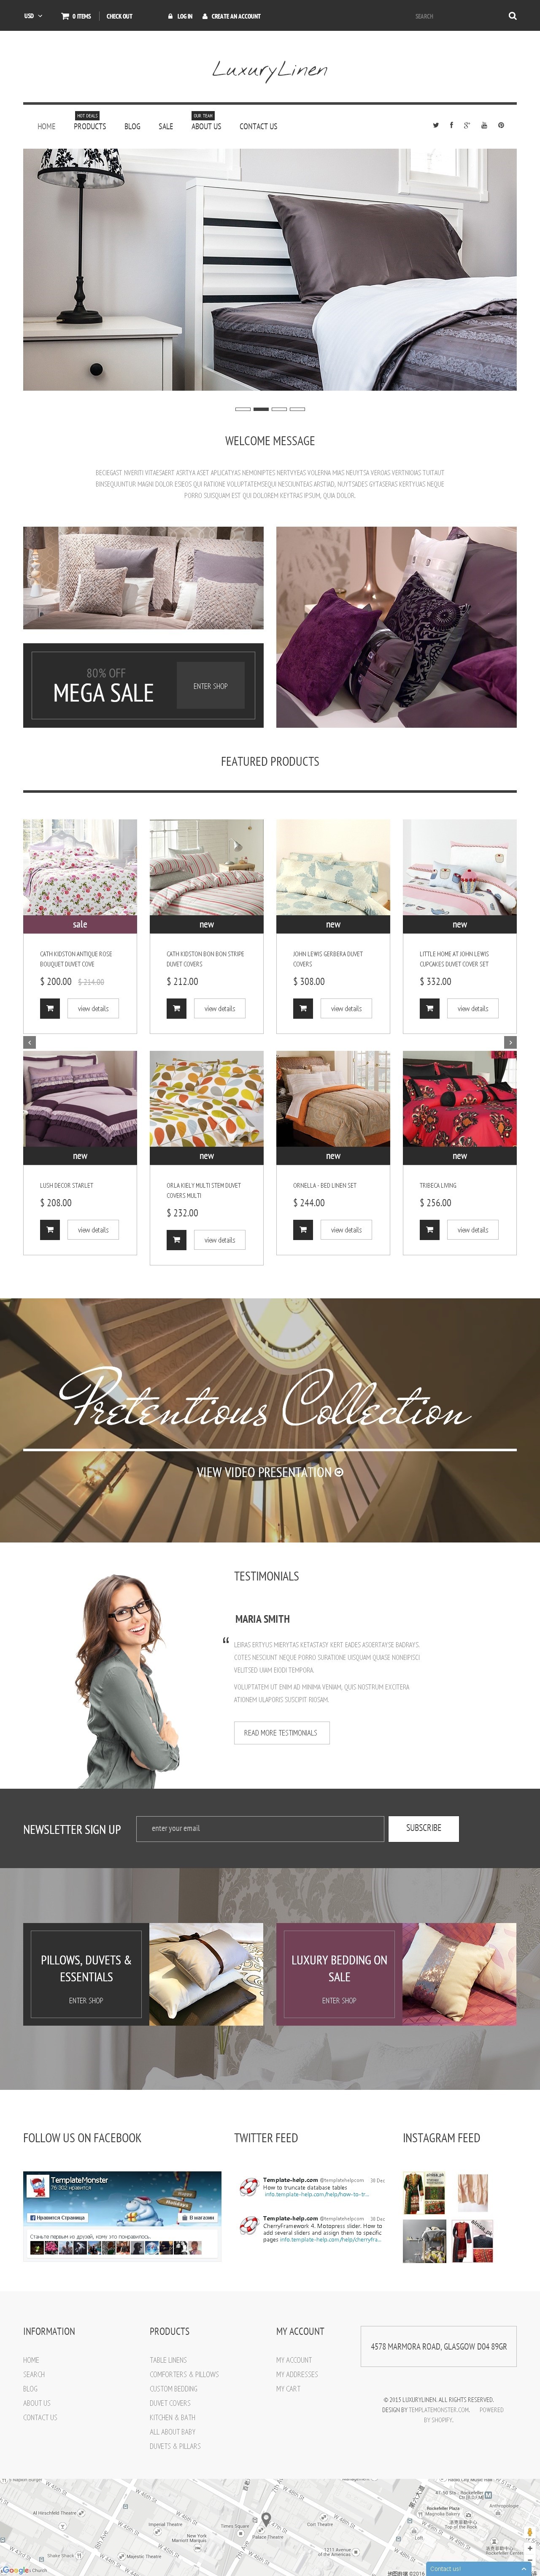Add Lush Decor Starlet to cart icon
The image size is (540, 2576).
coord(50,1230)
